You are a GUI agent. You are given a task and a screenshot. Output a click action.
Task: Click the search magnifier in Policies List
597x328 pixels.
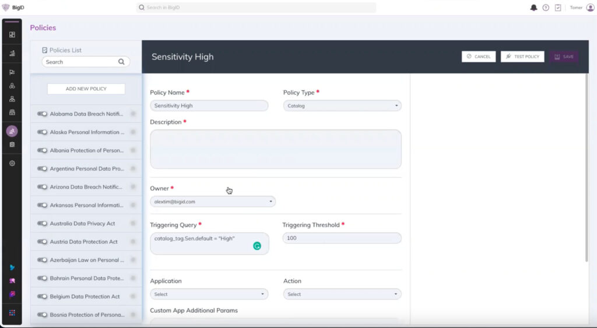tap(121, 62)
